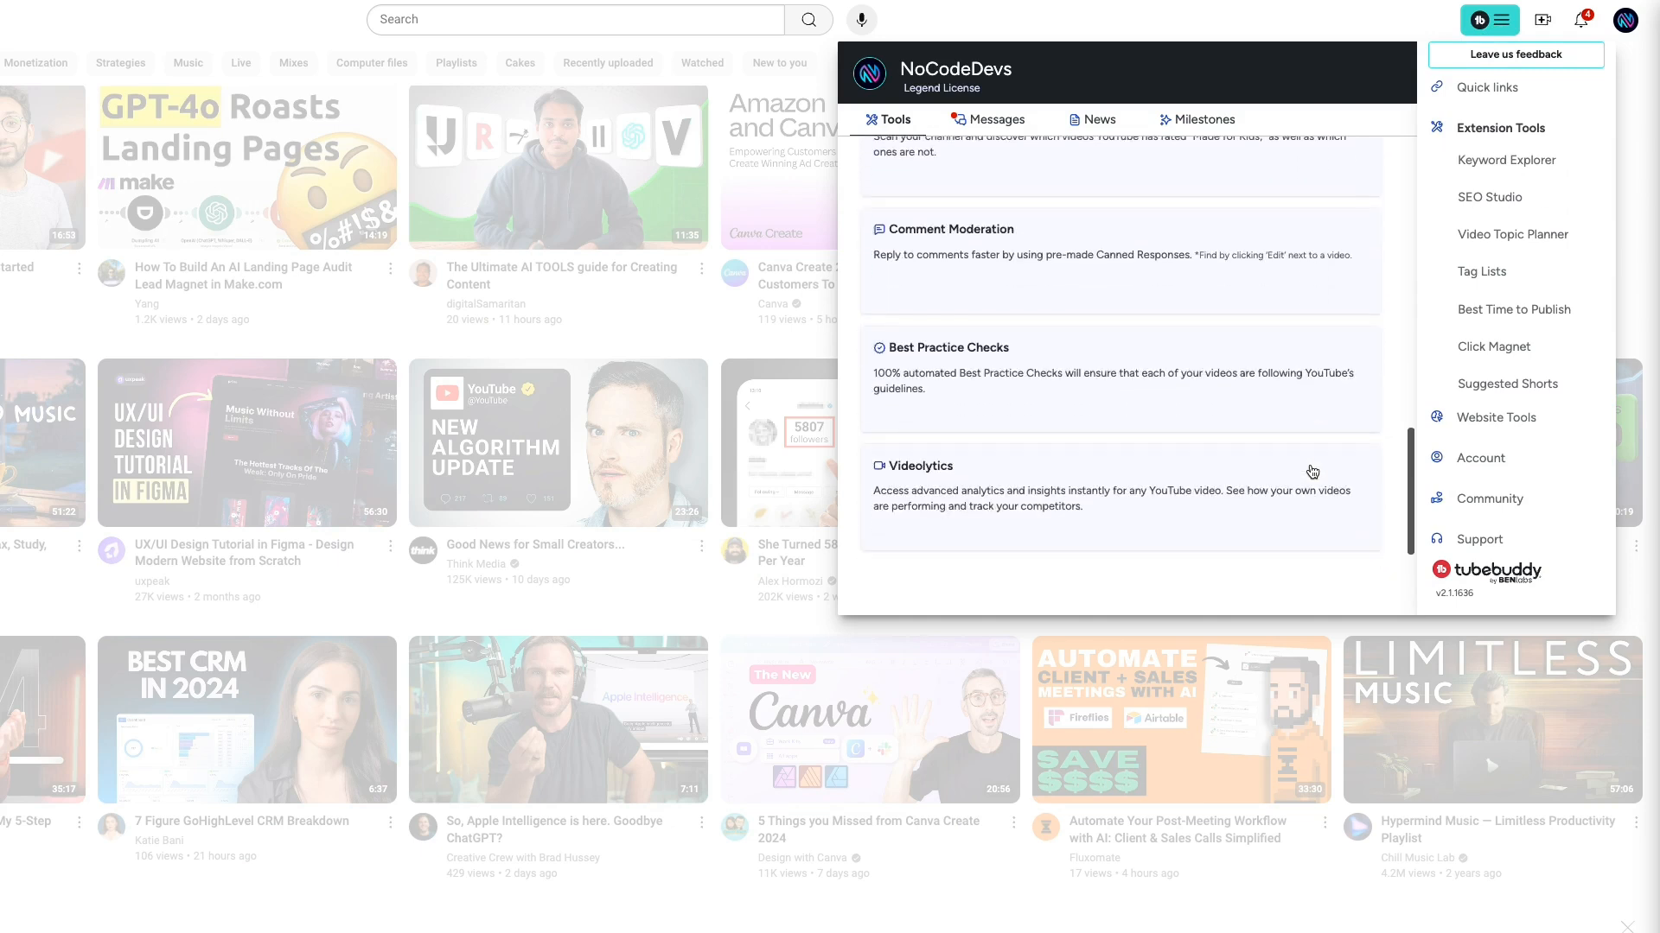Image resolution: width=1660 pixels, height=933 pixels.
Task: Switch to the Milestones tab
Action: click(1196, 118)
